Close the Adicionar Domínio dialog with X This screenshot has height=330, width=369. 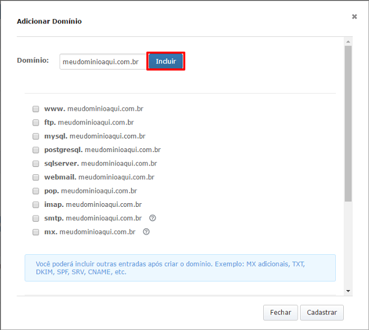click(x=354, y=17)
